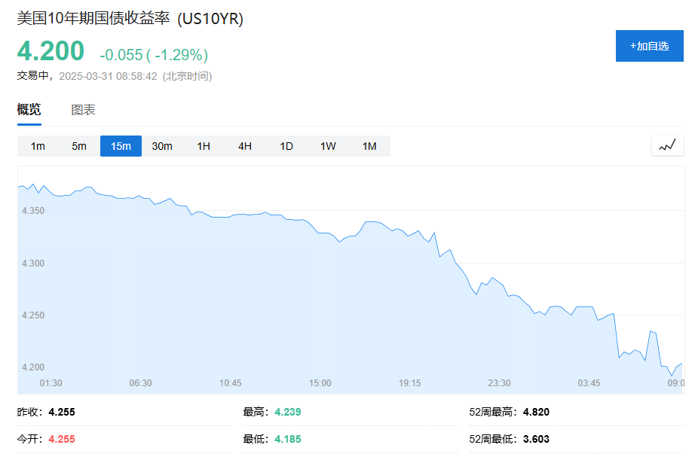Viewport: 695px width, 460px height.
Task: Choose the 1D interval
Action: pyautogui.click(x=286, y=146)
